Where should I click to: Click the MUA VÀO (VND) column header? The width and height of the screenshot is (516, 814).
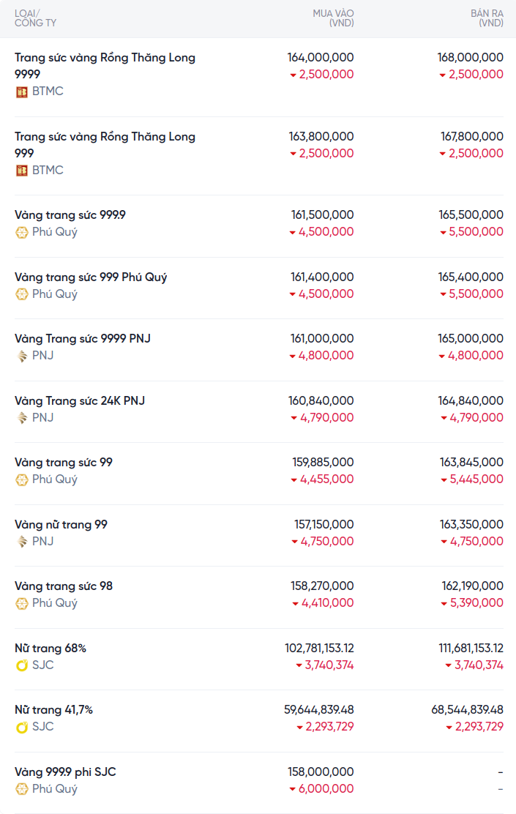333,18
